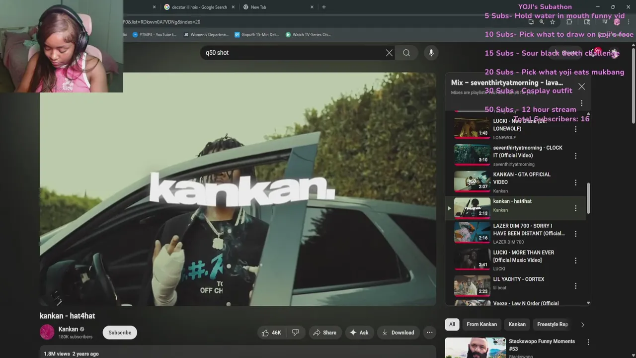Click the video player to pause

tap(238, 189)
